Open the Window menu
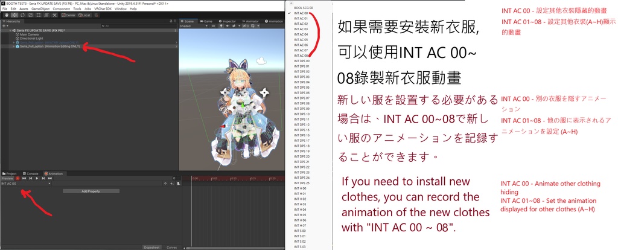Screen dimensions: 618x250 coord(121,8)
